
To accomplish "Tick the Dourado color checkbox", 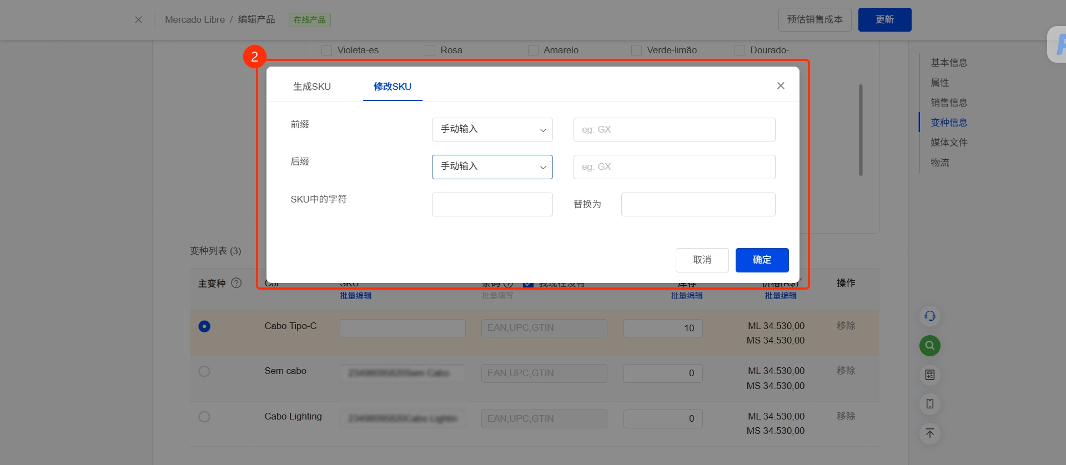I will click(740, 50).
